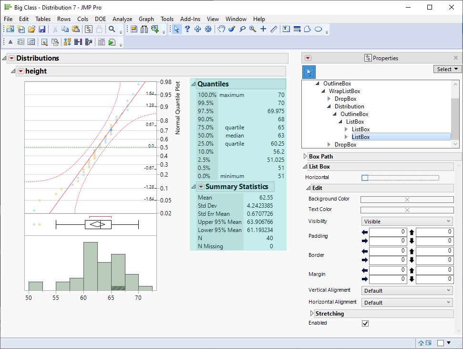Image resolution: width=463 pixels, height=349 pixels.
Task: Activate the Magnifier tool
Action: coord(252,29)
